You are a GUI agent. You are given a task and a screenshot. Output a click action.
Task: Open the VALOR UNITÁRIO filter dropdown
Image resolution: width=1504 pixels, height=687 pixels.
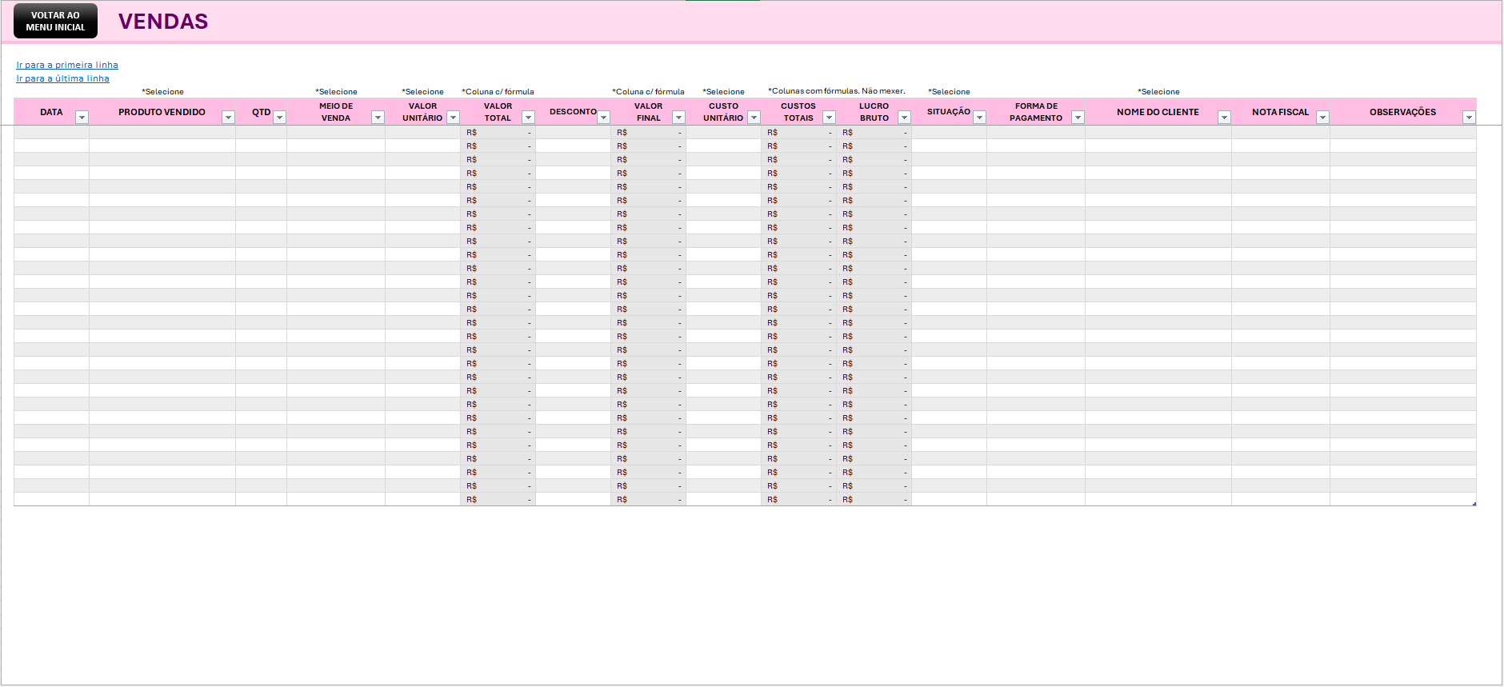453,118
